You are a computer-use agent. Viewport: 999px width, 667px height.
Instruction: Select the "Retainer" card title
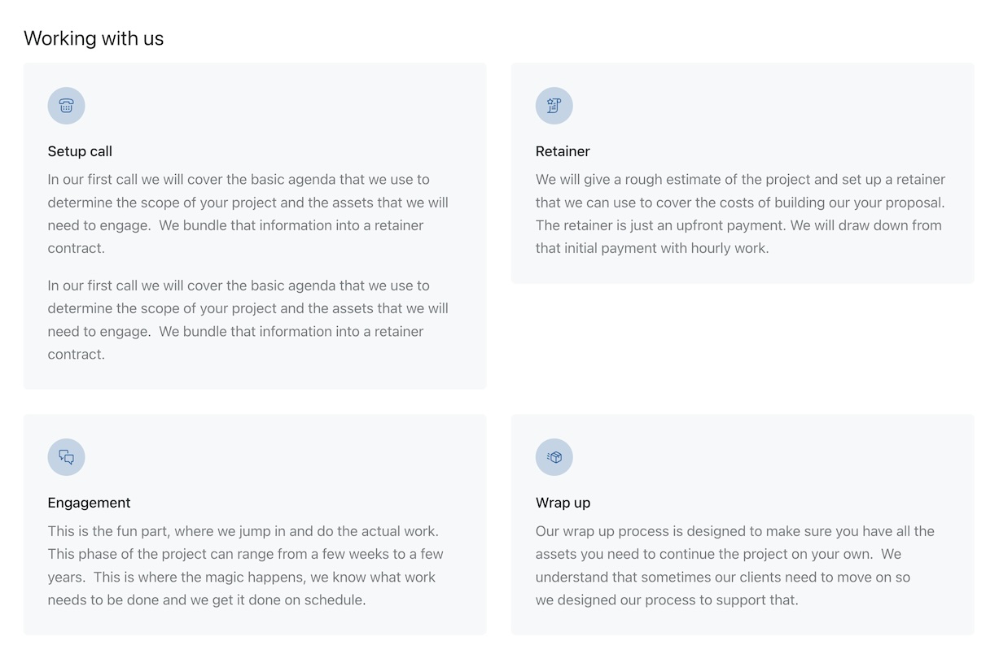click(x=563, y=151)
